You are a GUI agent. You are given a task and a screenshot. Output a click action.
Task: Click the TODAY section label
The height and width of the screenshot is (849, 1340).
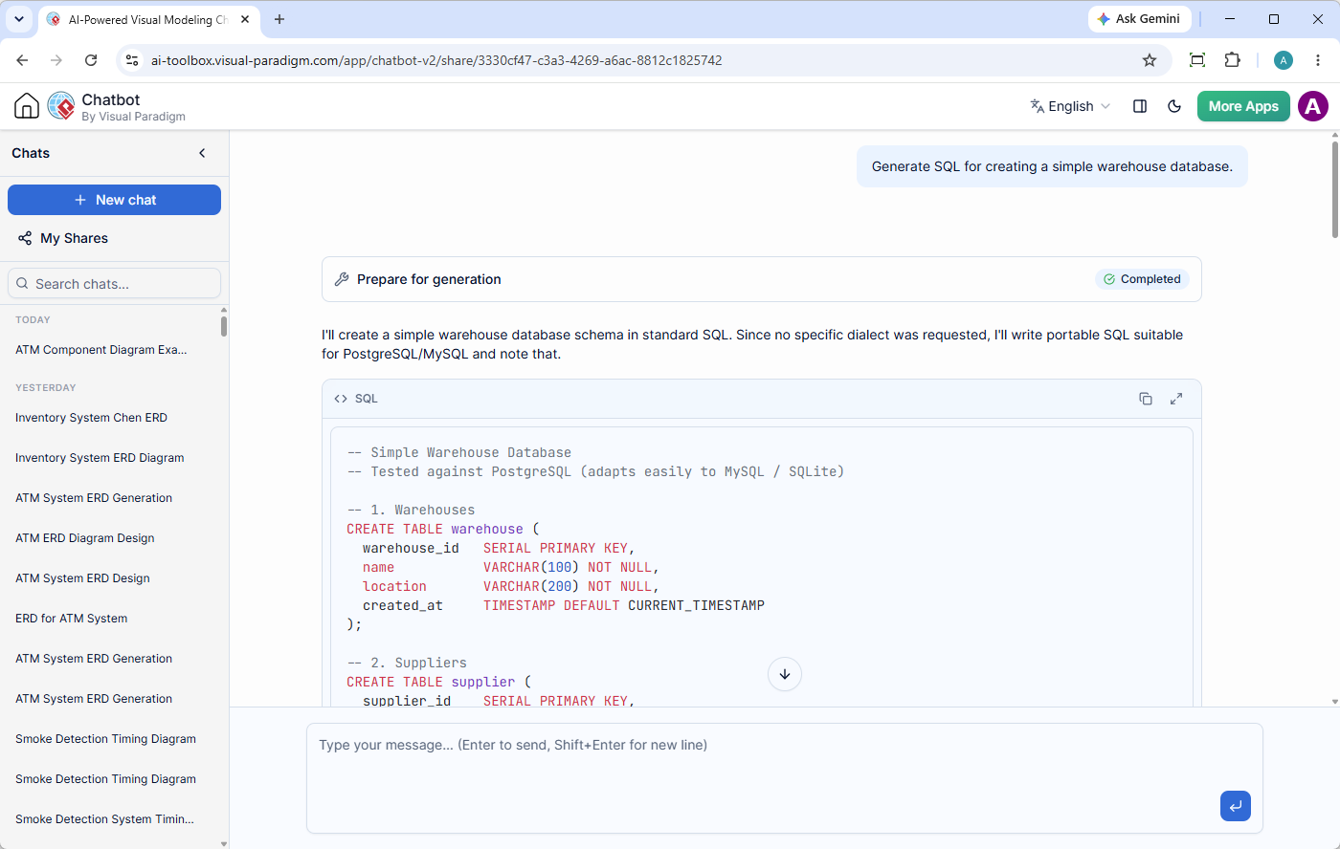pyautogui.click(x=33, y=320)
